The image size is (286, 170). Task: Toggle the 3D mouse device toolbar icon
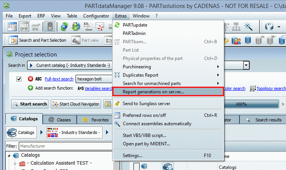pos(50,27)
